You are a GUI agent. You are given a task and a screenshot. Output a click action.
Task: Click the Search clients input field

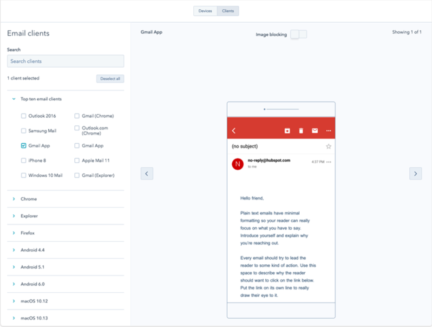(65, 61)
